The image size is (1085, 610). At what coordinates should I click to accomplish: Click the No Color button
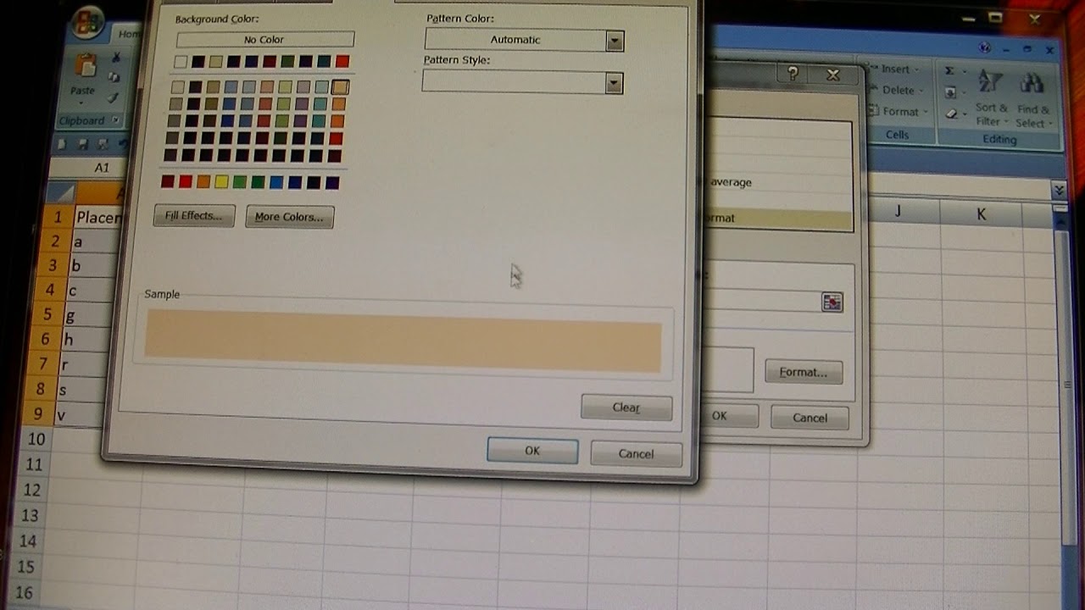click(x=264, y=39)
